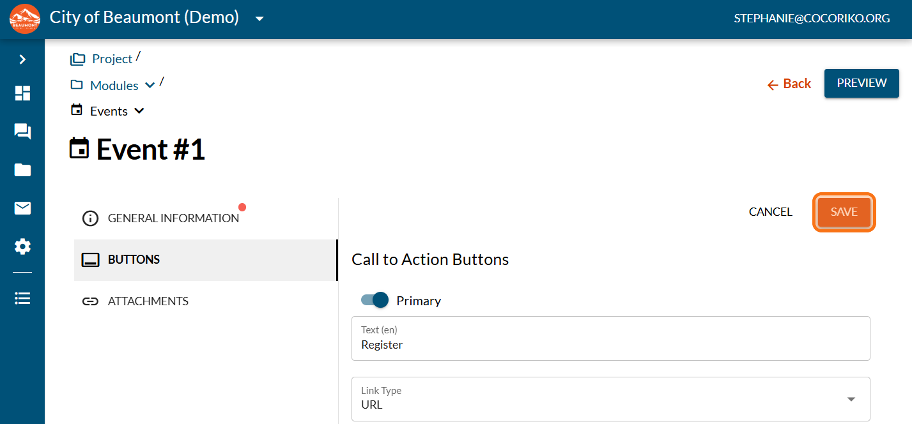Click the Project breadcrumb link
This screenshot has width=912, height=424.
[x=112, y=59]
